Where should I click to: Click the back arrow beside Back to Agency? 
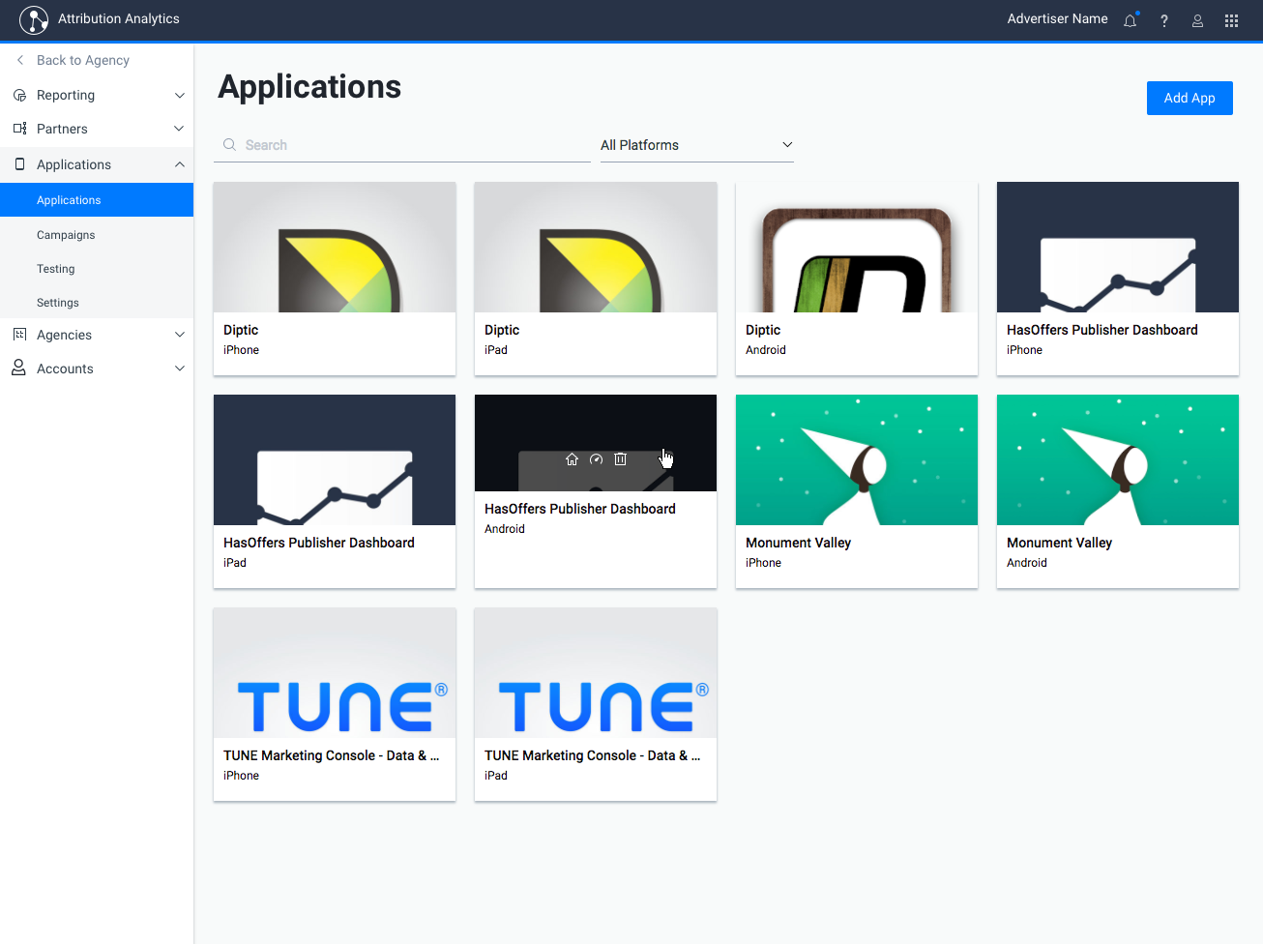[20, 60]
